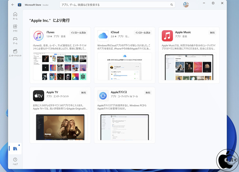Click the iCloud description text
The height and width of the screenshot is (172, 239).
point(124,47)
